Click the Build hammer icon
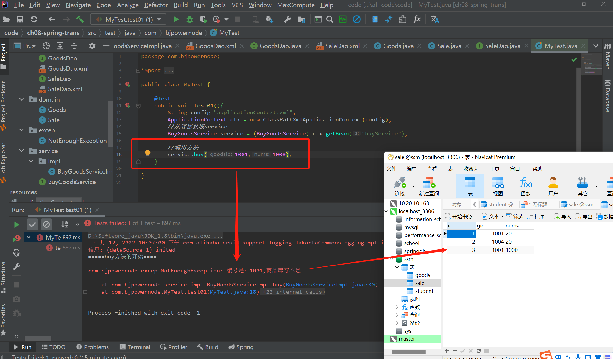Image resolution: width=613 pixels, height=359 pixels. pos(80,19)
